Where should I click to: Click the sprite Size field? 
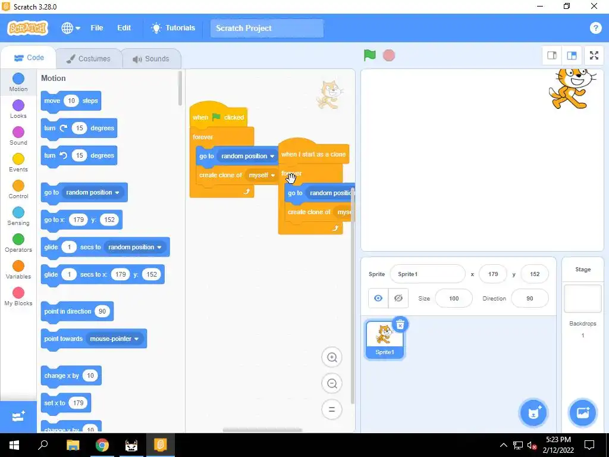point(454,299)
